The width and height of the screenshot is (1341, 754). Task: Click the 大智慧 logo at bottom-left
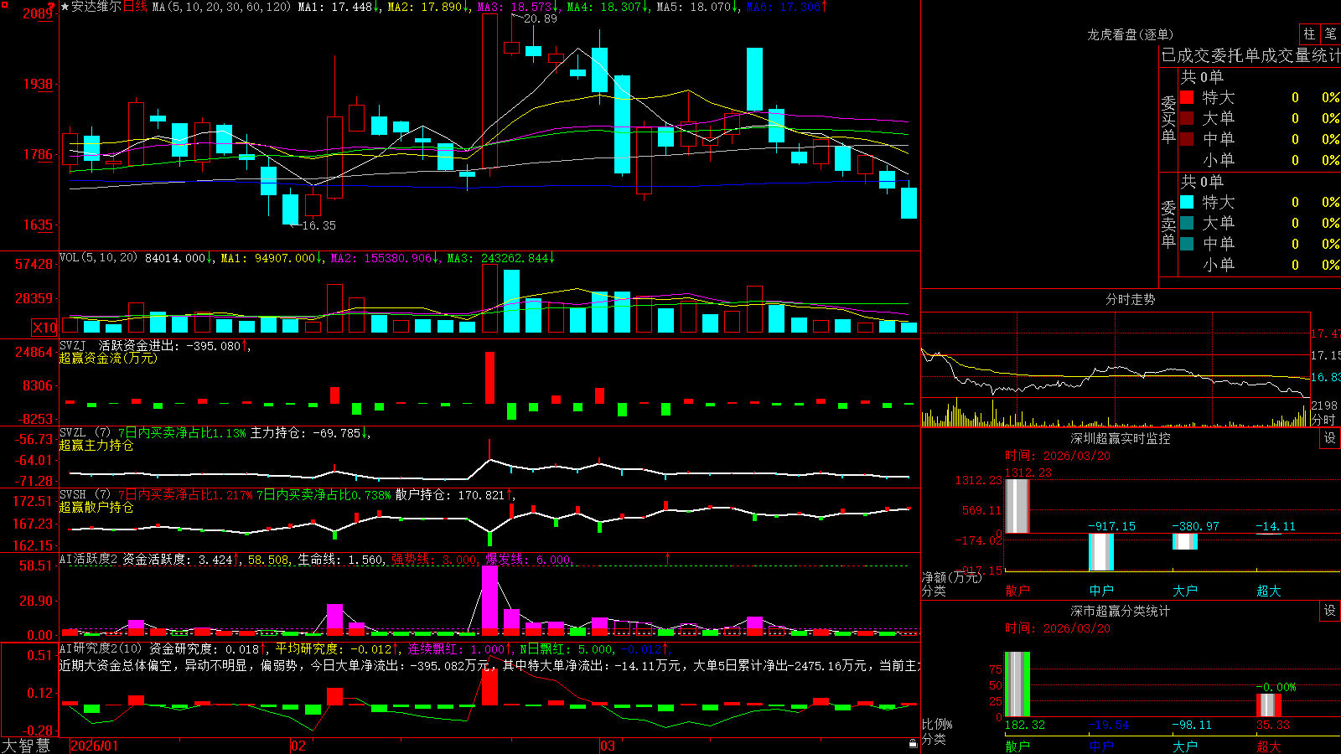pyautogui.click(x=26, y=746)
